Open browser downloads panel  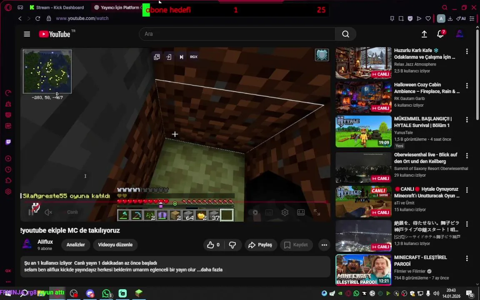[450, 19]
